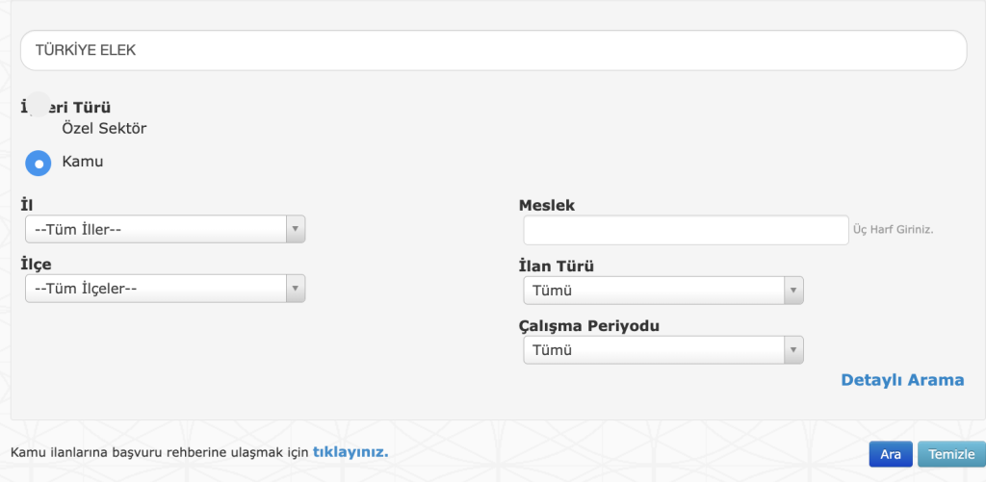986x482 pixels.
Task: Select the Kamu radio button
Action: 39,164
